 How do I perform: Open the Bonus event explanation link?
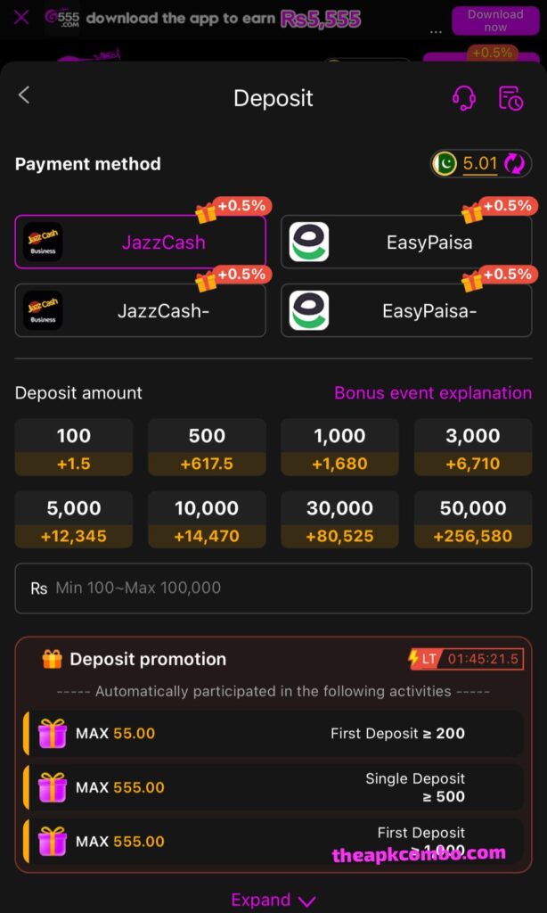(x=433, y=393)
